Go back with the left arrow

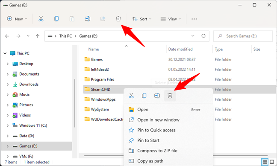pos(7,36)
